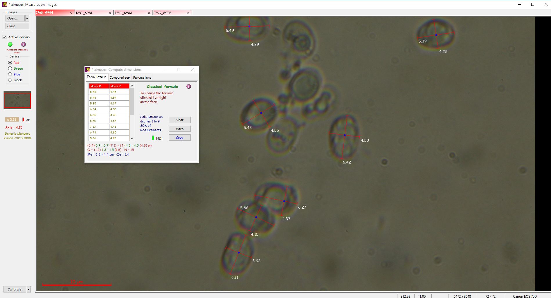Expand options with plus beside Calibrate
551x298 pixels.
point(28,289)
